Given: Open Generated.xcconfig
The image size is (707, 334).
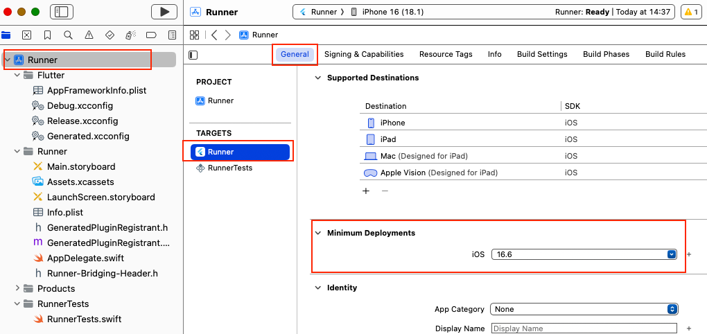Looking at the screenshot, I should (x=80, y=136).
